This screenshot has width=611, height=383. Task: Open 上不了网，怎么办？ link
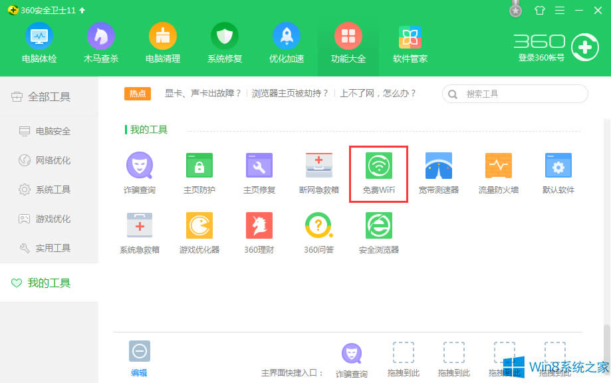(378, 94)
